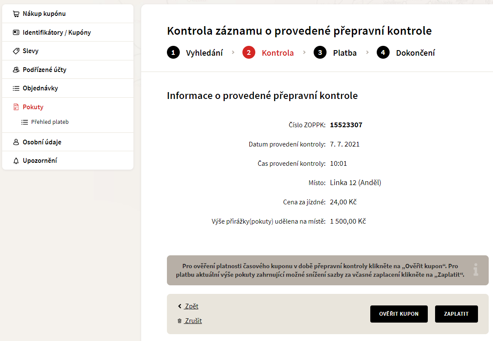The height and width of the screenshot is (341, 493).
Task: Click the list icon beside Objednávky
Action: [16, 88]
